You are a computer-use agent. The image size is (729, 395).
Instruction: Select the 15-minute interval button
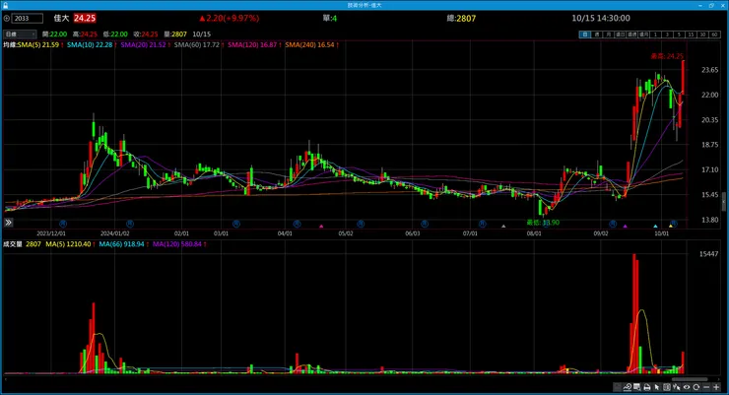pyautogui.click(x=692, y=34)
